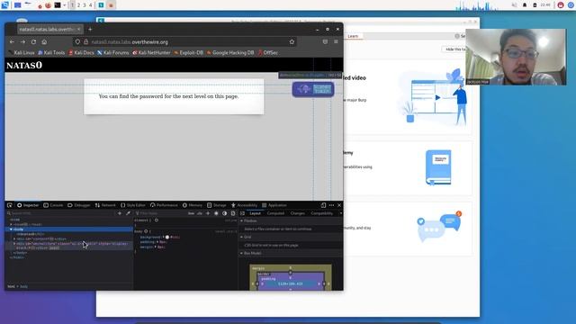Focus the Filter Styles field

(x=160, y=213)
